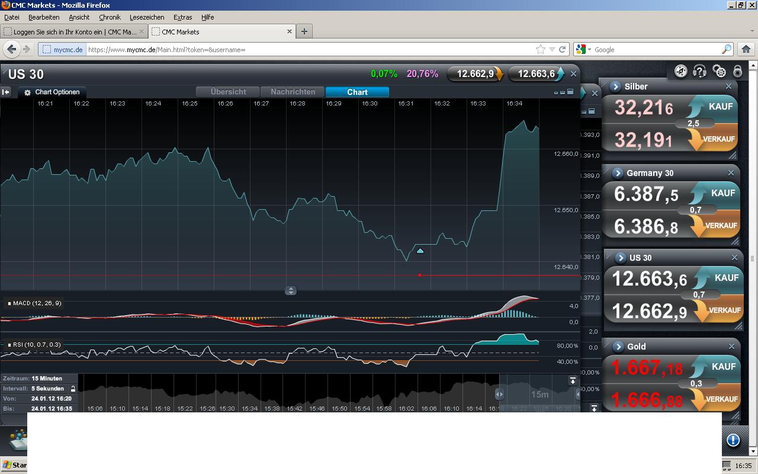Image resolution: width=758 pixels, height=474 pixels.
Task: Click the Zeitraum 15 Minuten value
Action: pyautogui.click(x=47, y=378)
